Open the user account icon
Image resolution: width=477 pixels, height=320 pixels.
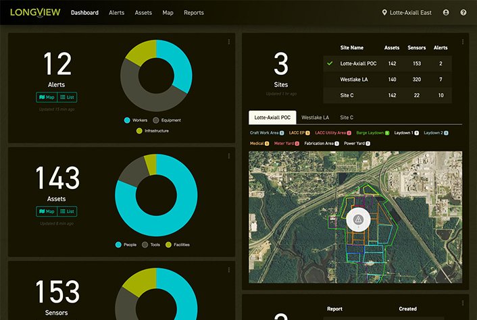[x=446, y=12]
